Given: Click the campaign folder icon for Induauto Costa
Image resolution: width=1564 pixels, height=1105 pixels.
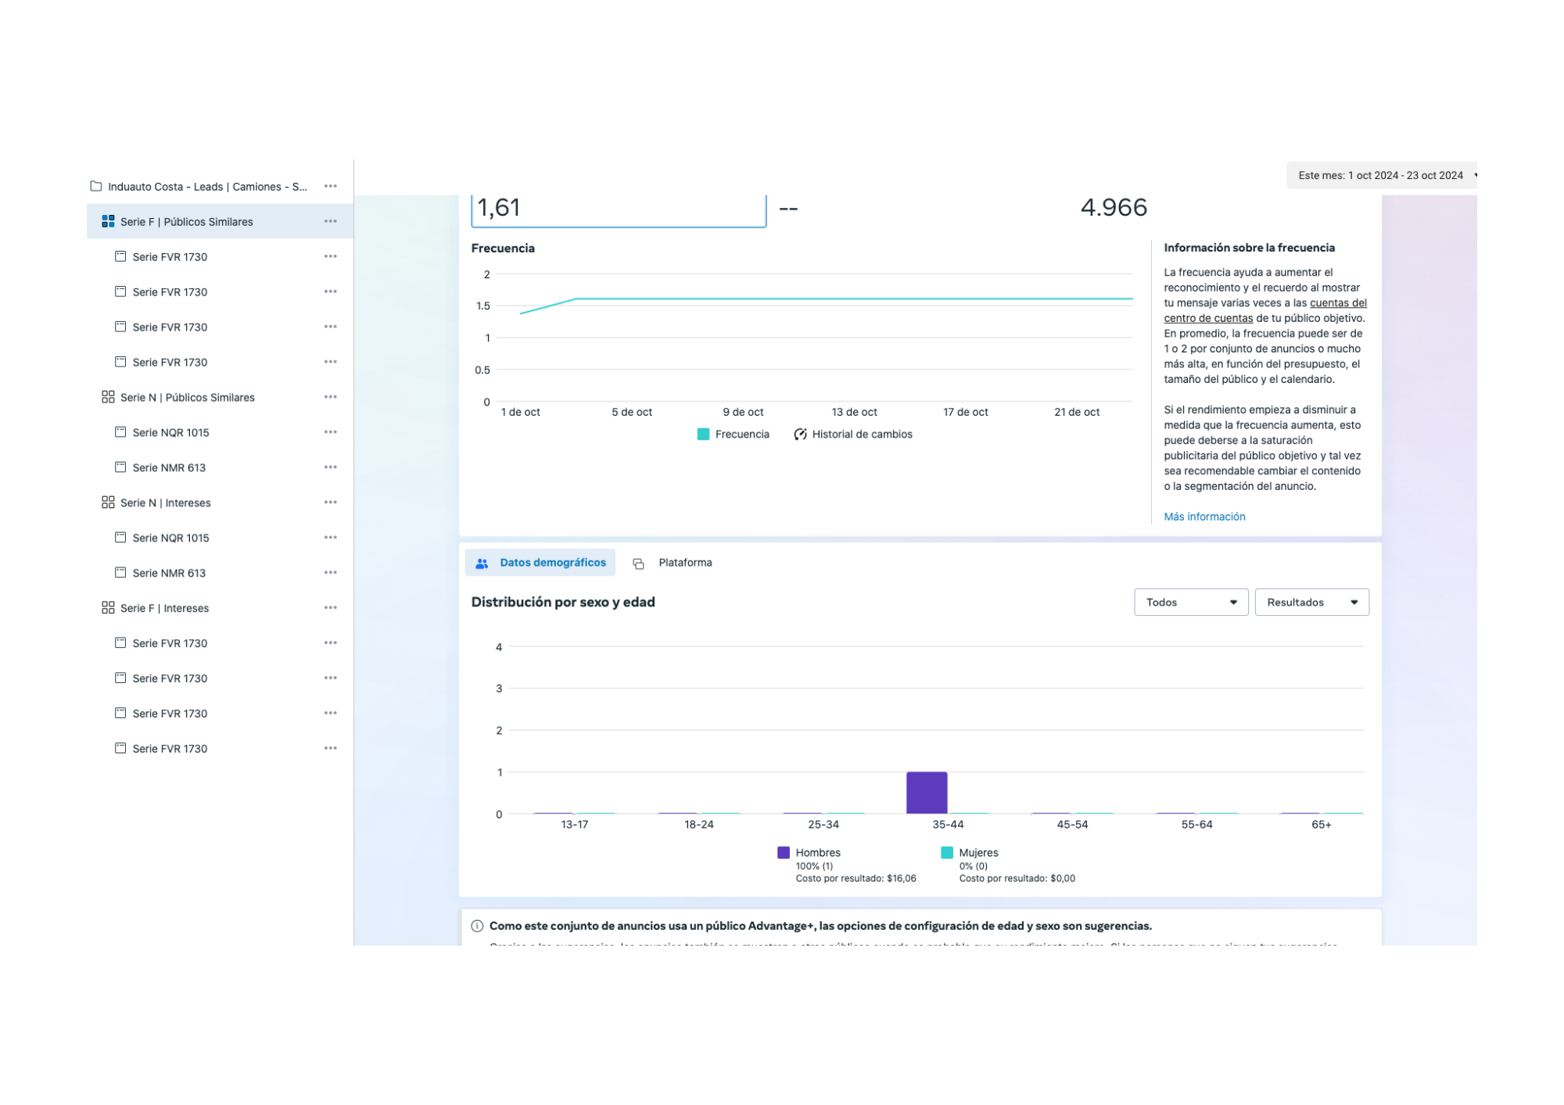Looking at the screenshot, I should 96,186.
